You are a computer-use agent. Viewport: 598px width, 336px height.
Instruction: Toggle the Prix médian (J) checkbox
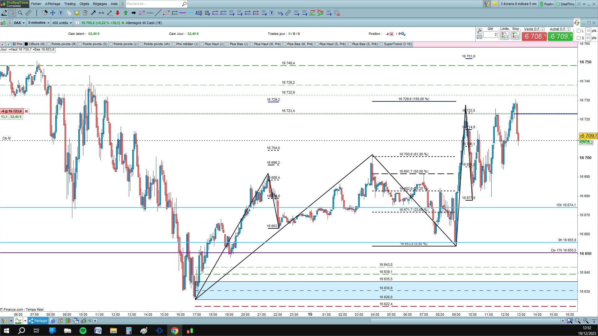[174, 44]
